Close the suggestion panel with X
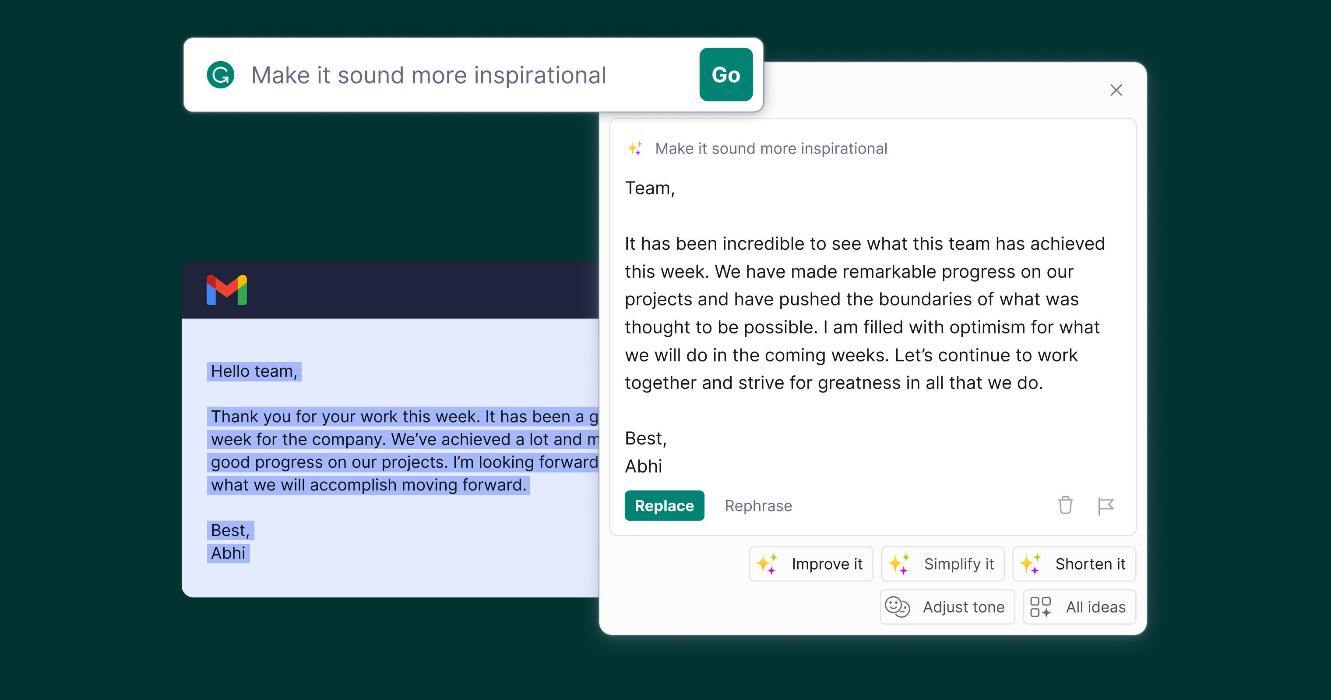The image size is (1331, 700). (1116, 90)
